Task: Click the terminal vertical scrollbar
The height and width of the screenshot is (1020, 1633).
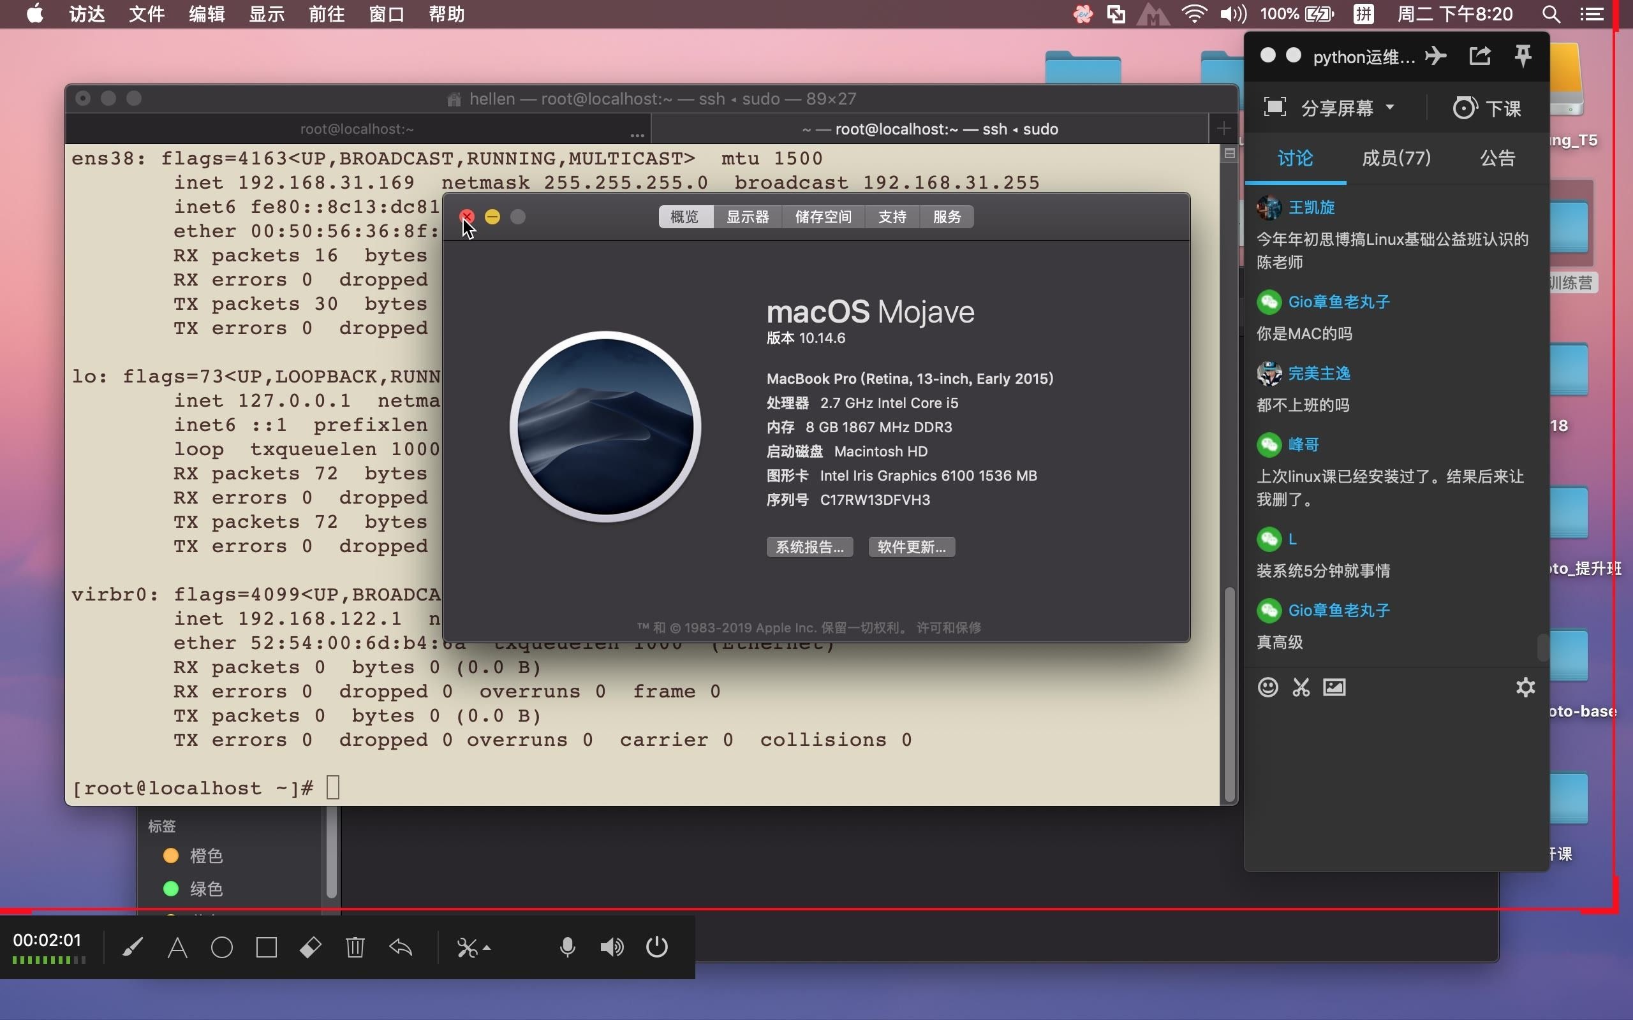Action: coord(1229,694)
